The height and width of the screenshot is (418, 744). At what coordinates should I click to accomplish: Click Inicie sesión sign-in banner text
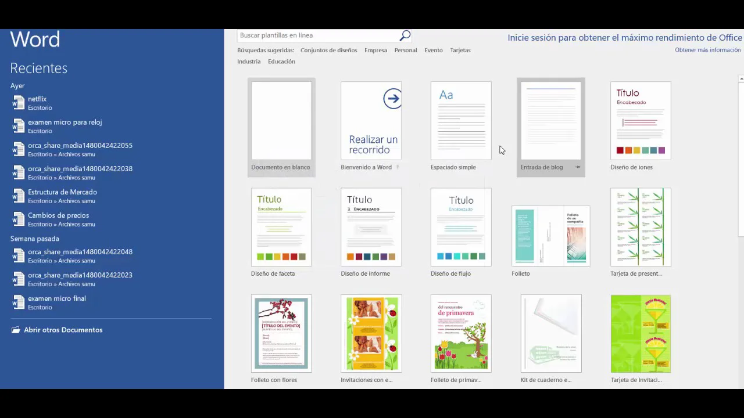tap(624, 38)
